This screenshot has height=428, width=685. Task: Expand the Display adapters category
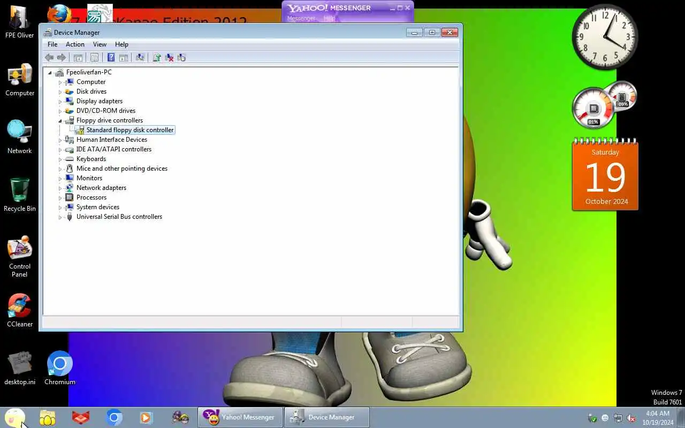(60, 102)
